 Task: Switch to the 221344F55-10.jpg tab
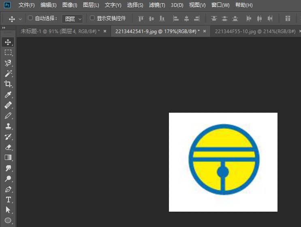[x=255, y=31]
